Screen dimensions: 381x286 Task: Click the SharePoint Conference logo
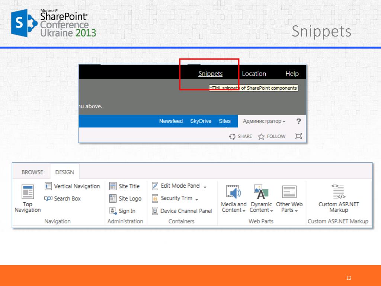pos(54,23)
